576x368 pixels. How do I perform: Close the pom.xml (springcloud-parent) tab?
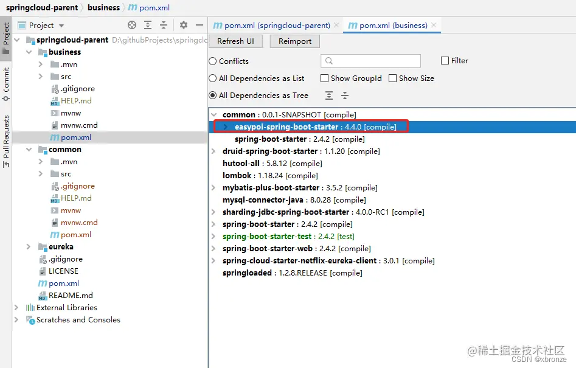click(336, 25)
